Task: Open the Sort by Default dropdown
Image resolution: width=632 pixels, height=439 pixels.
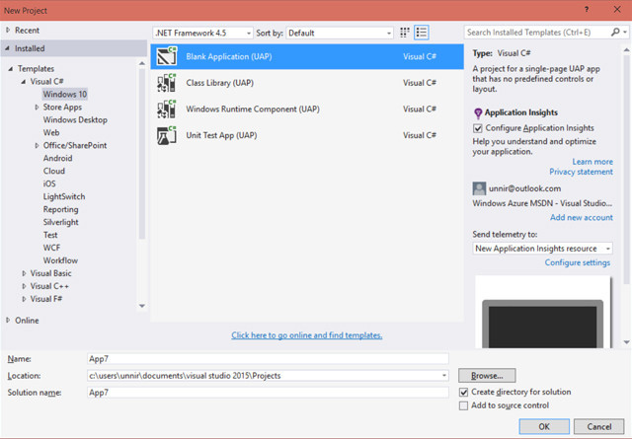Action: (x=340, y=33)
